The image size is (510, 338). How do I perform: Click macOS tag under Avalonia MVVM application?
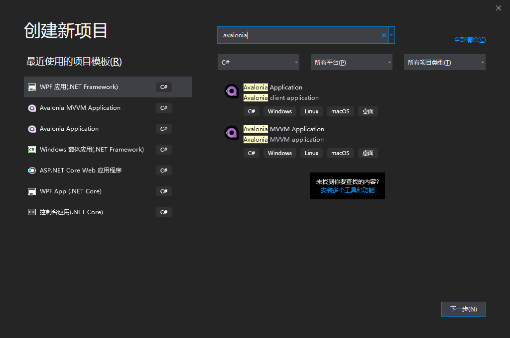point(340,153)
